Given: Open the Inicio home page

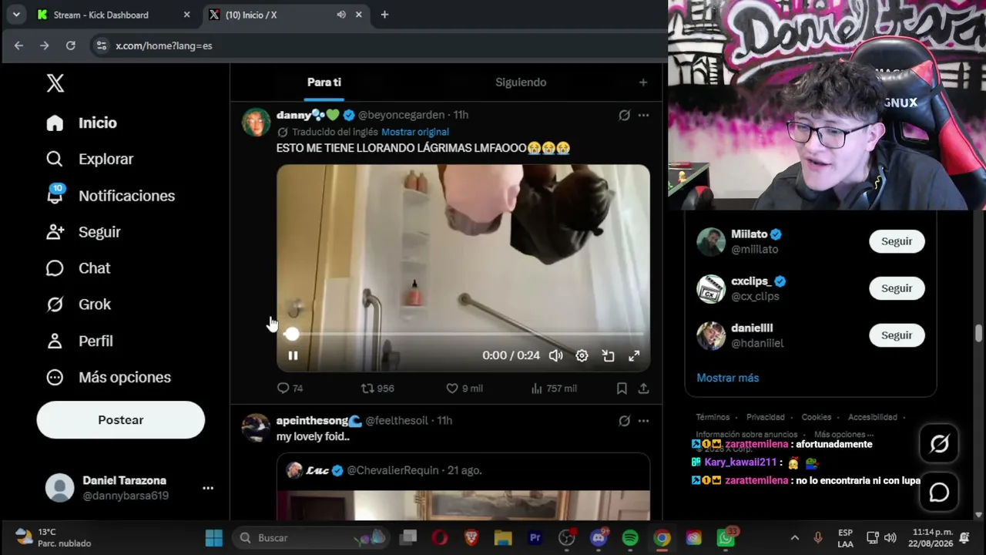Looking at the screenshot, I should tap(82, 123).
